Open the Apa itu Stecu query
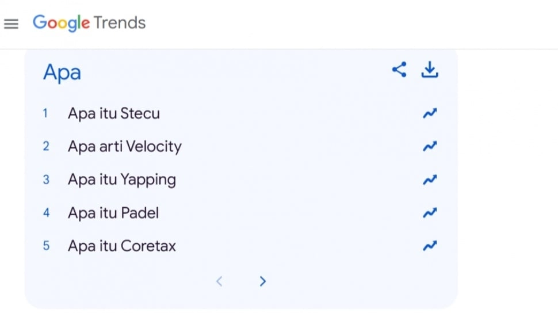Viewport: 558px width, 313px height. coord(114,113)
